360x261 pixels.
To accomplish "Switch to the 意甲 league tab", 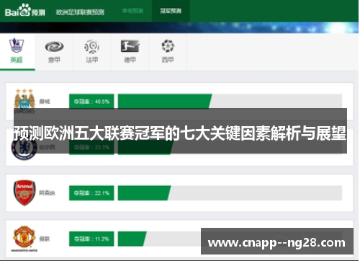I will click(54, 60).
